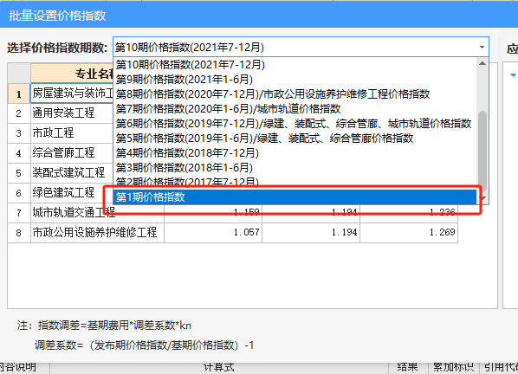
Task: Click the 累加标识 column header in background window
Action: [453, 367]
